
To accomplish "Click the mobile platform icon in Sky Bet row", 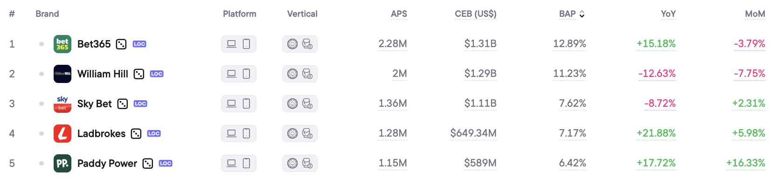I will [x=247, y=103].
